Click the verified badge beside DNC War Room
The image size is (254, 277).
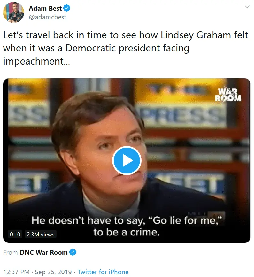tap(73, 252)
